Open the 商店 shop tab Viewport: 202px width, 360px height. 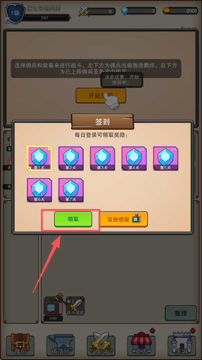(x=142, y=344)
